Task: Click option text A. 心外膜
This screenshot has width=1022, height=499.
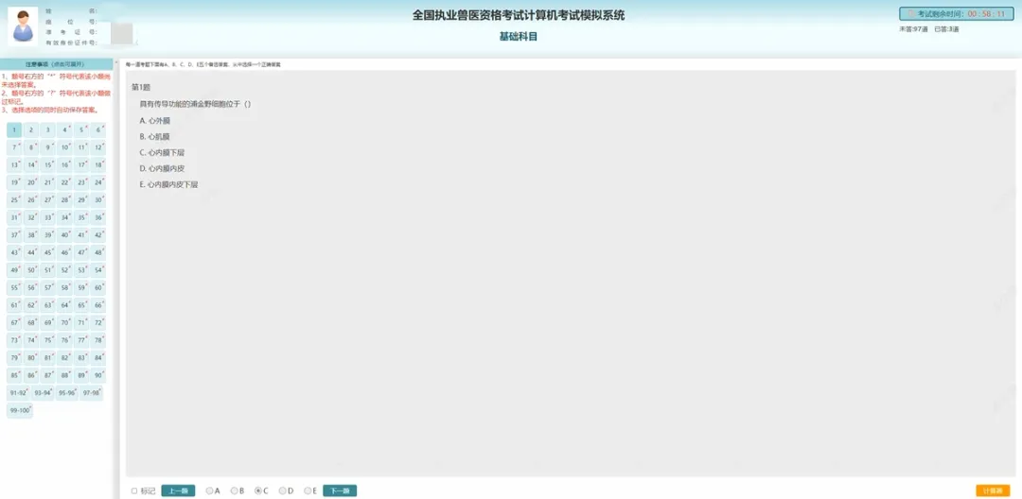Action: pos(155,121)
